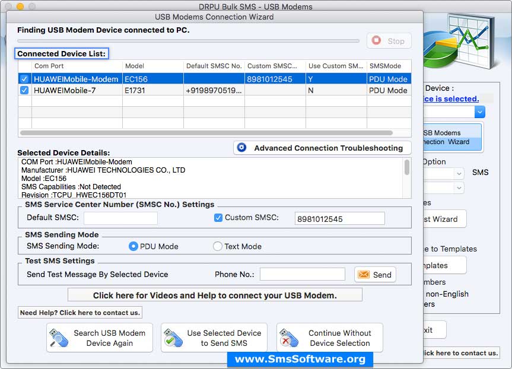Click Use Selected Device to Send SMS
This screenshot has height=369, width=512.
[214, 338]
